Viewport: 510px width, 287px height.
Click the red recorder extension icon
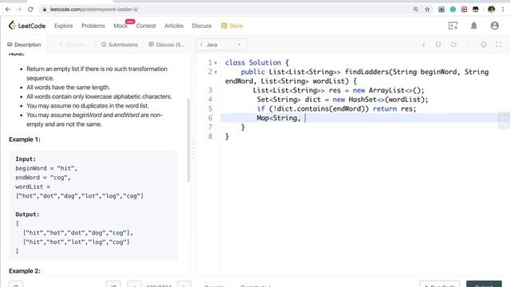click(464, 10)
